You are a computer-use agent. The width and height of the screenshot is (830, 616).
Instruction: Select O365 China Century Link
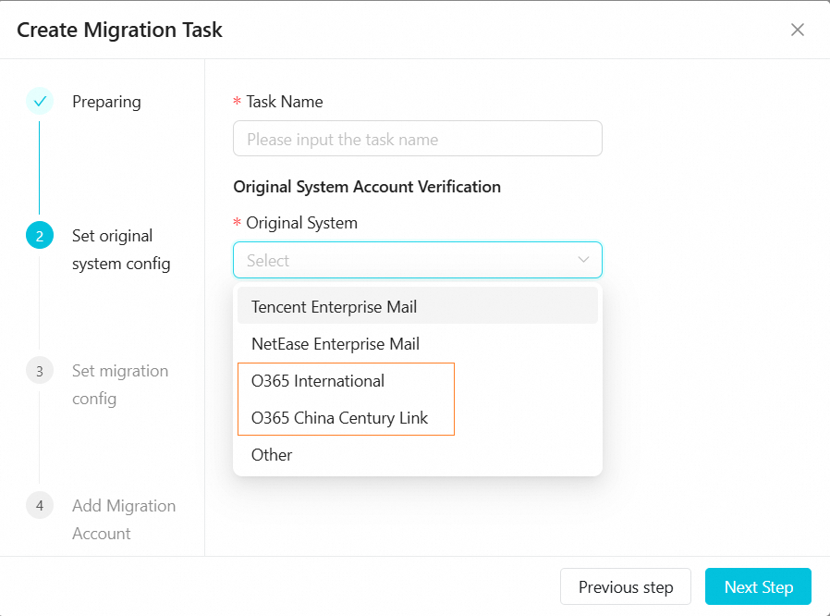[340, 418]
